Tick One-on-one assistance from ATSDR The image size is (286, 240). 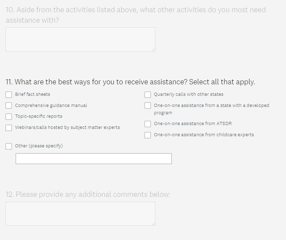coord(148,124)
